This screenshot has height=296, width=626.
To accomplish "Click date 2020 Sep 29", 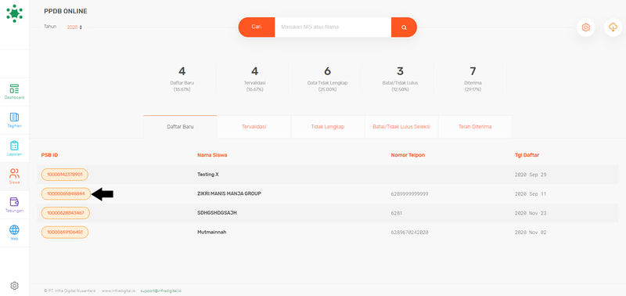I will click(531, 175).
